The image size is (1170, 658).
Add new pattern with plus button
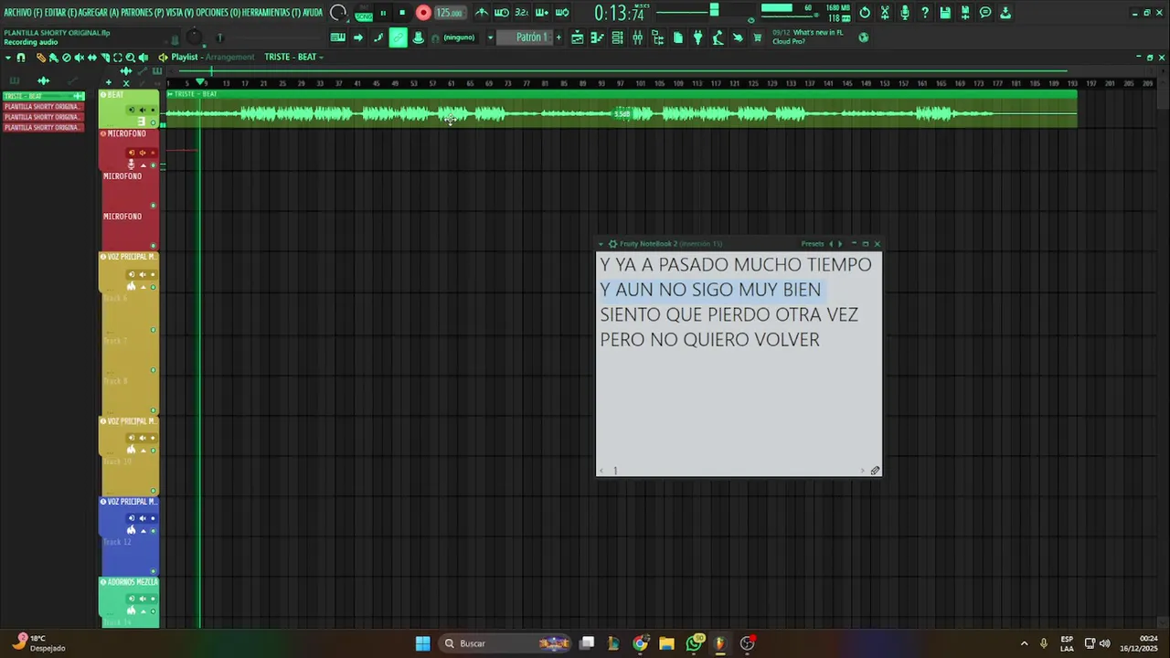pos(558,37)
